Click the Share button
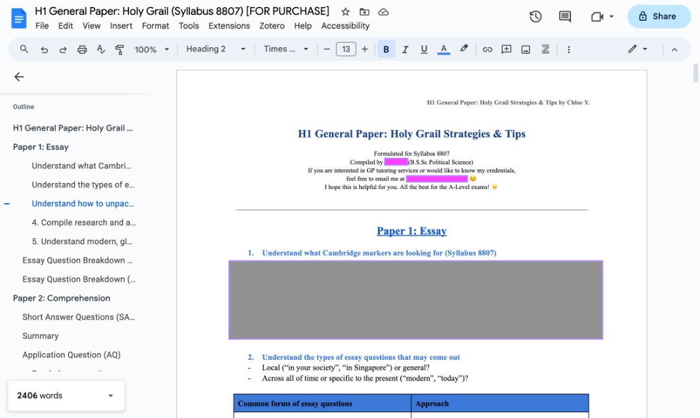Screen dimensions: 700x418 659,17
